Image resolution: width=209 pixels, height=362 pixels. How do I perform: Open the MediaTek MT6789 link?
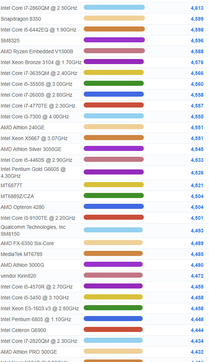[x=21, y=254]
